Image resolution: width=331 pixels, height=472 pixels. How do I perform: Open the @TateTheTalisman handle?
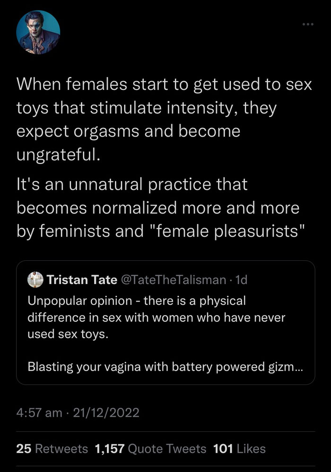(x=174, y=280)
